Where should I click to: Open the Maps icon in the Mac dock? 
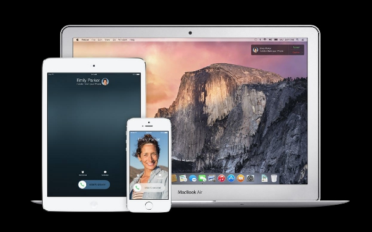[183, 178]
